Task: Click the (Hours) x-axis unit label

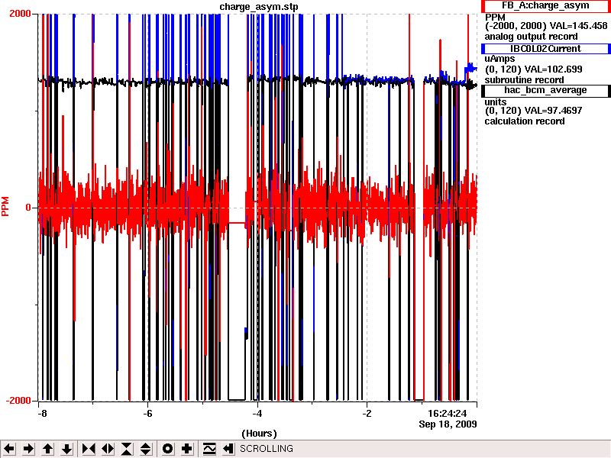Action: point(259,434)
